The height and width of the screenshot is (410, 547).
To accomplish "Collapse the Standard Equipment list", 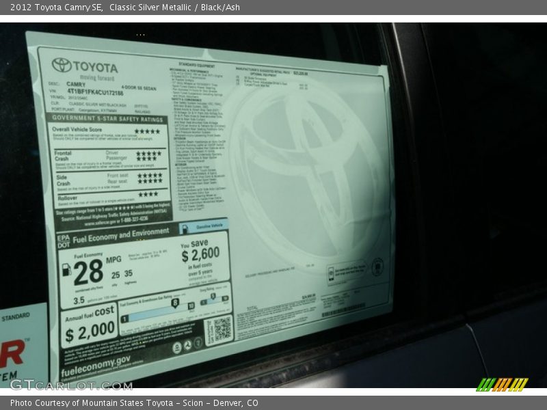I will (x=198, y=63).
